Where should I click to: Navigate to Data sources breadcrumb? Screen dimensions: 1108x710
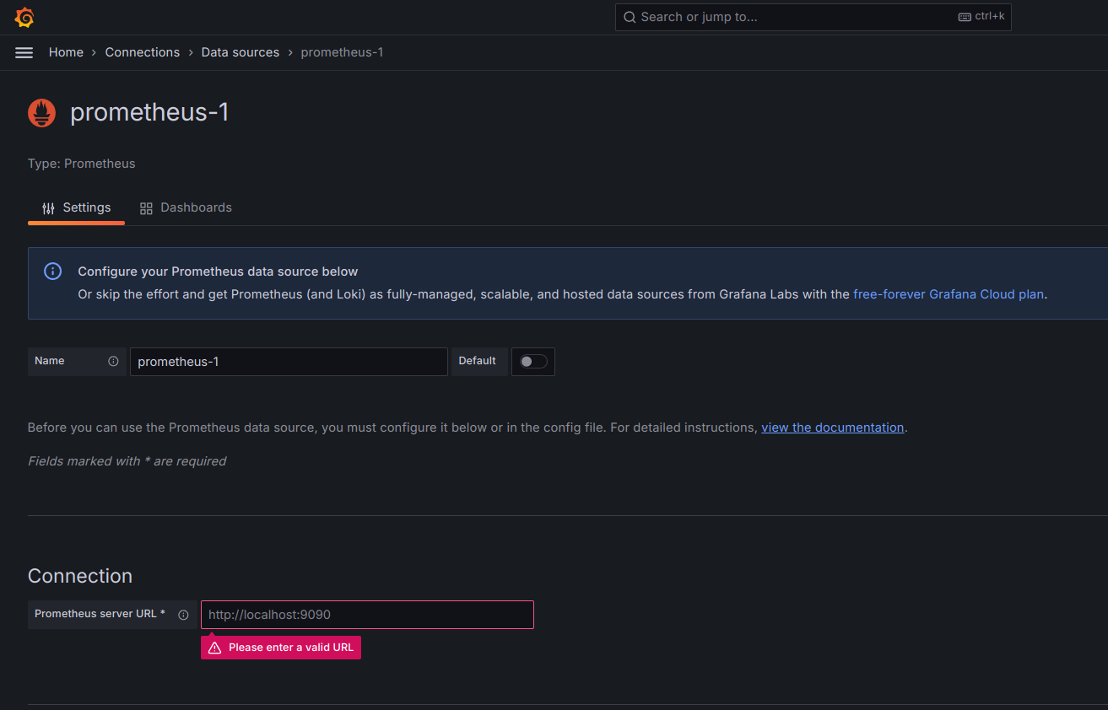click(x=240, y=52)
